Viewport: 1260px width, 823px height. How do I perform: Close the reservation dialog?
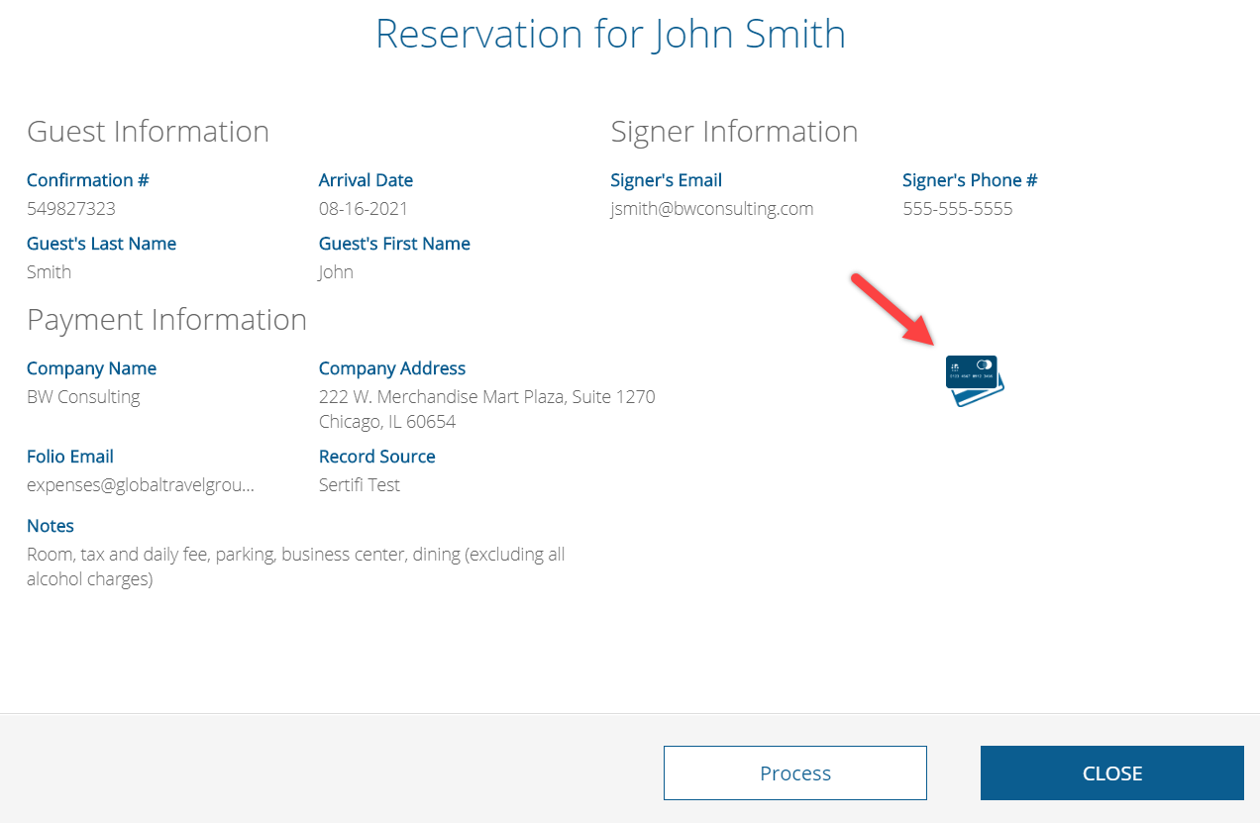click(x=1112, y=772)
